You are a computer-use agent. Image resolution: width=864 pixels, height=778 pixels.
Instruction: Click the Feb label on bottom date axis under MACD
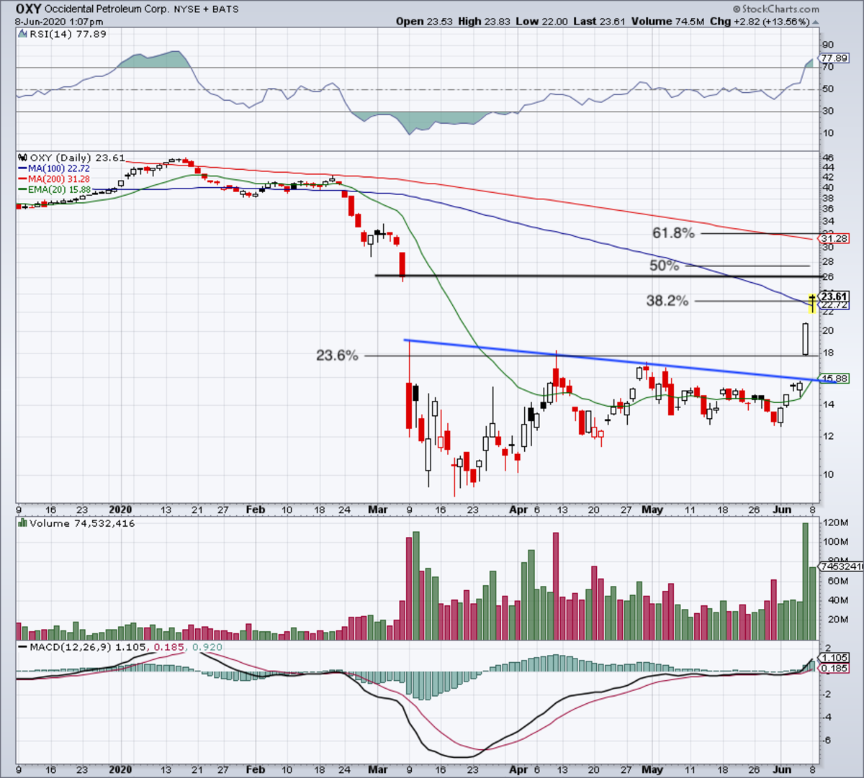coord(256,769)
